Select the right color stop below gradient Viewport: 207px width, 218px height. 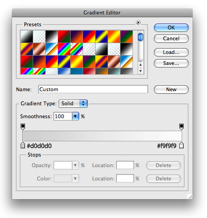pyautogui.click(x=181, y=145)
